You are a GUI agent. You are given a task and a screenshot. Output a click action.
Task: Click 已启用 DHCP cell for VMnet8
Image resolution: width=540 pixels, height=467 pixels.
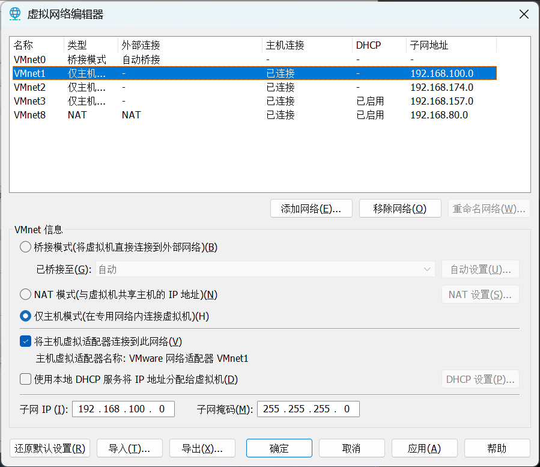click(370, 115)
